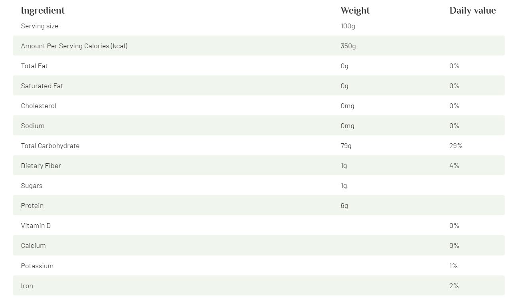The width and height of the screenshot is (519, 299).
Task: Click the Daily value column header
Action: (472, 11)
